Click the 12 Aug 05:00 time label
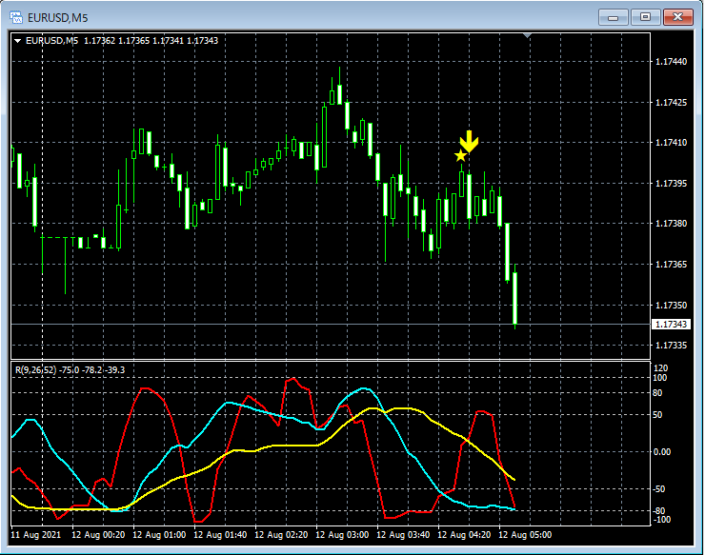The width and height of the screenshot is (705, 555). [525, 535]
